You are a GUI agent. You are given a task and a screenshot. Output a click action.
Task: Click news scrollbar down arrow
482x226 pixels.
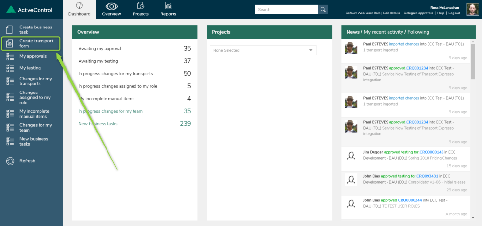click(473, 218)
